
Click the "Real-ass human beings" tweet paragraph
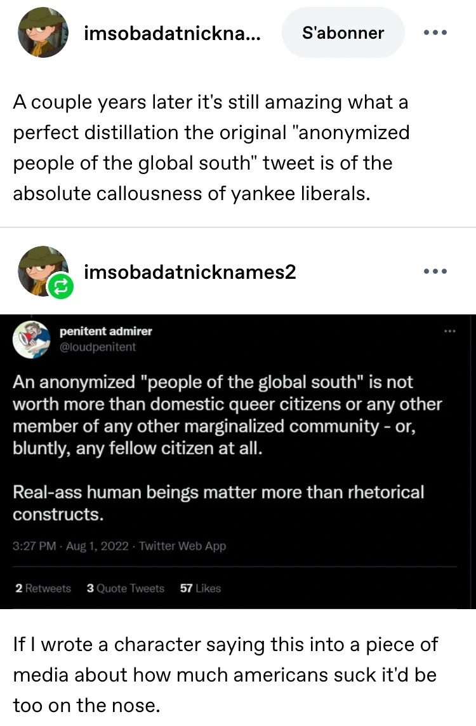[218, 502]
